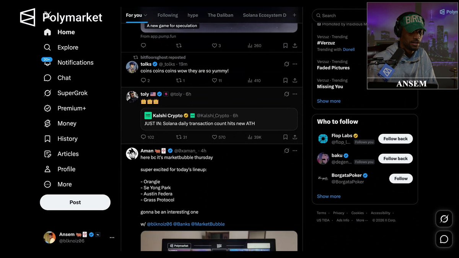
Task: Open Notifications with the 20+ badge
Action: pos(68,62)
